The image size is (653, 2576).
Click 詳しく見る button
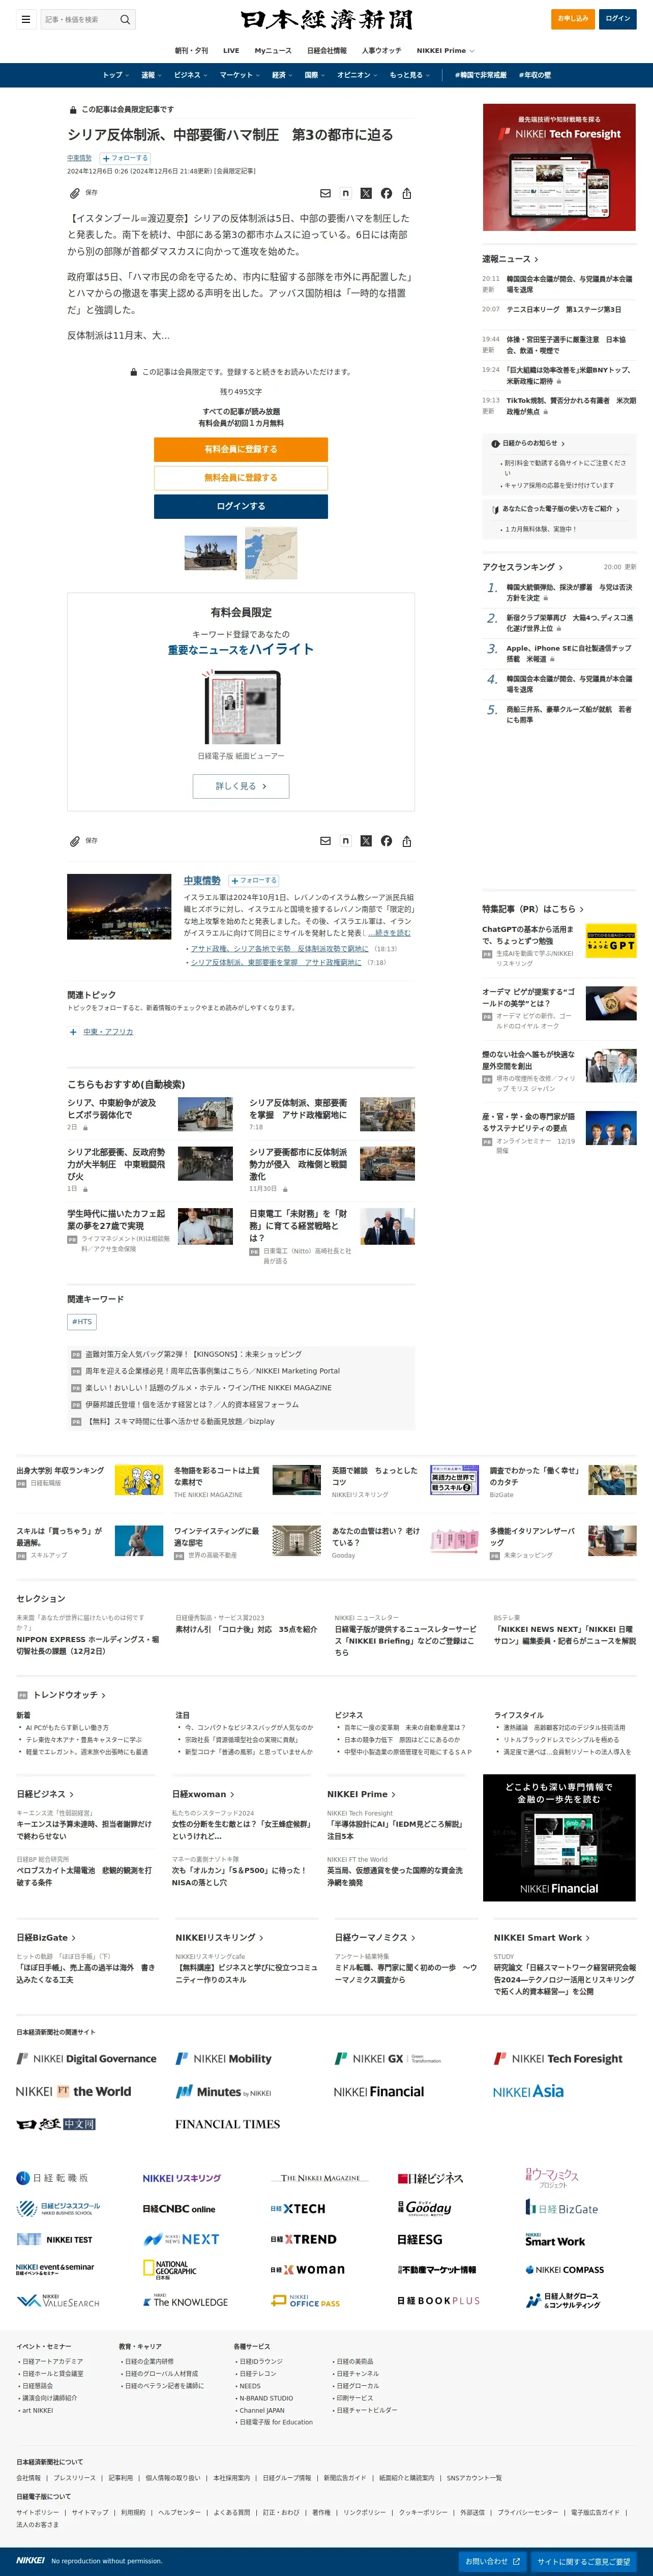241,786
